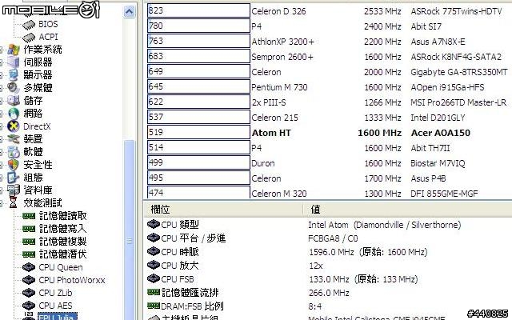
Task: Click the 記憶體匯流排 field icon
Action: 154,292
